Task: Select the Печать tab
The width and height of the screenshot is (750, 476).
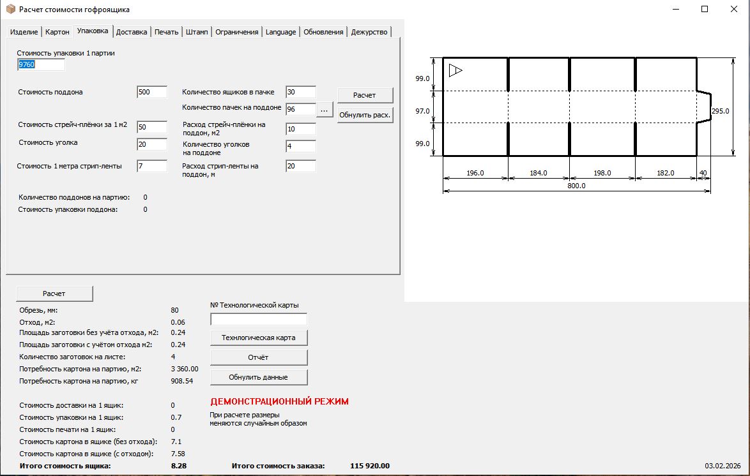Action: 166,32
